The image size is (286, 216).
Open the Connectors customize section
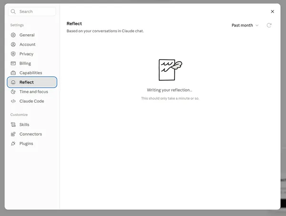(32, 134)
